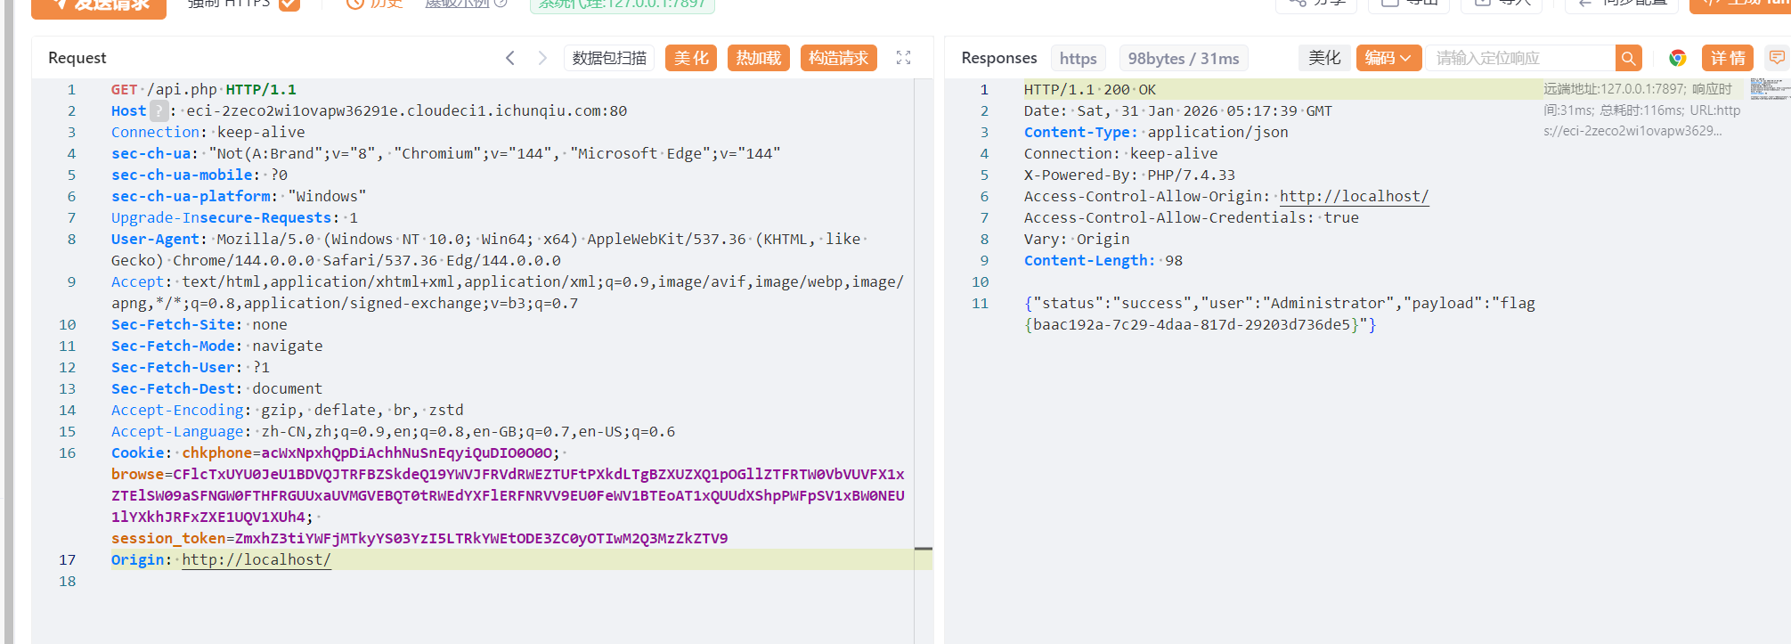Click the 热加载 button

[759, 58]
